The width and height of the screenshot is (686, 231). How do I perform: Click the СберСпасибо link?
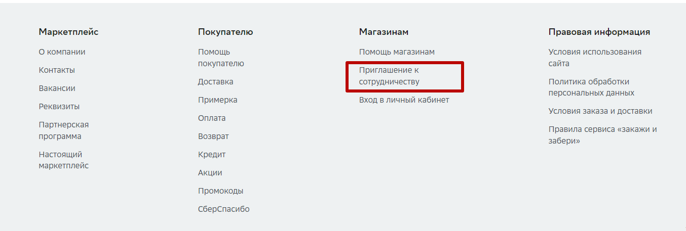click(224, 209)
